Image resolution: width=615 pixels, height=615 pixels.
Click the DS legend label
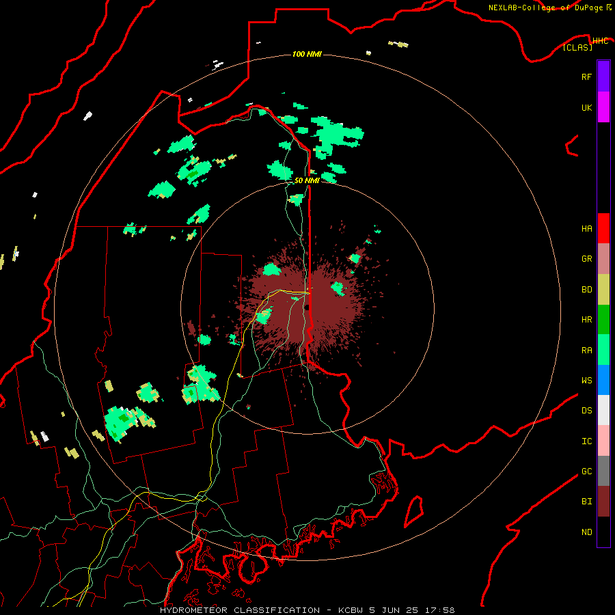point(586,410)
